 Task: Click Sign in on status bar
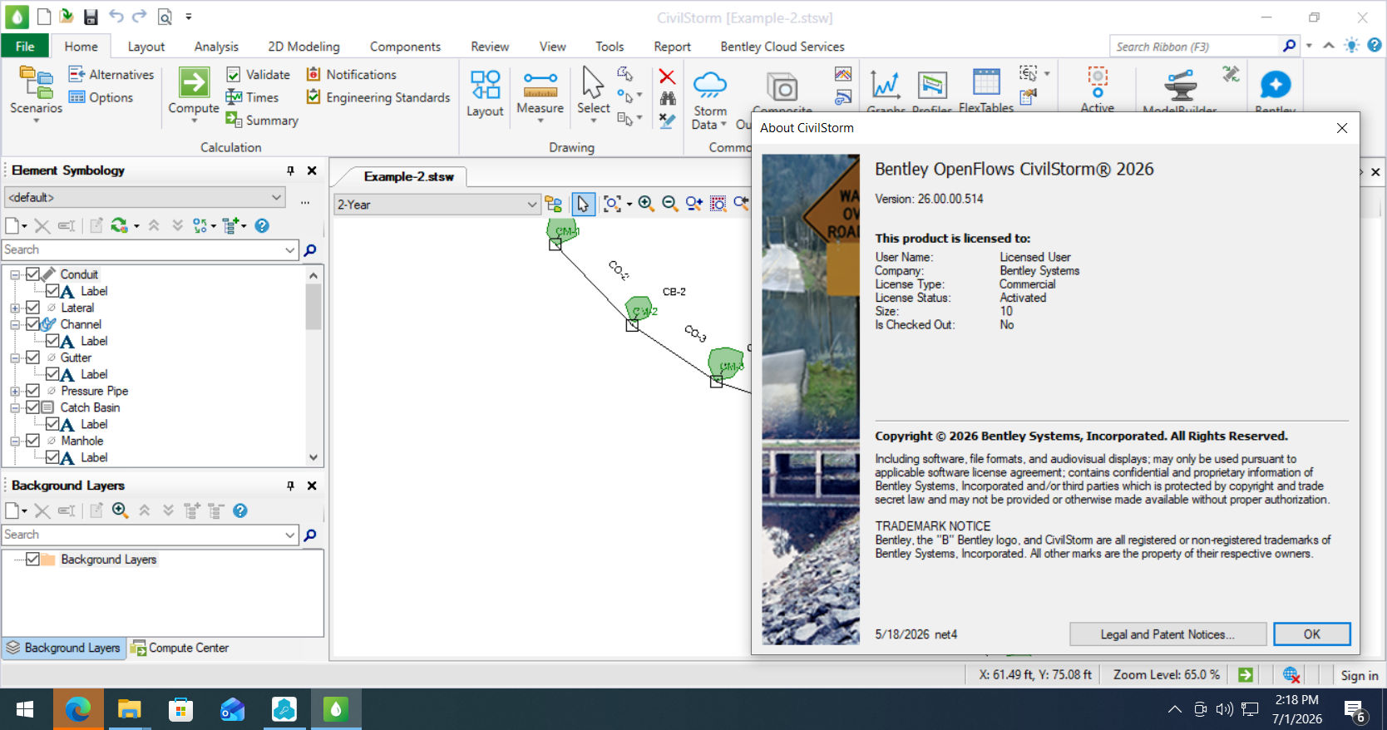[x=1360, y=675]
